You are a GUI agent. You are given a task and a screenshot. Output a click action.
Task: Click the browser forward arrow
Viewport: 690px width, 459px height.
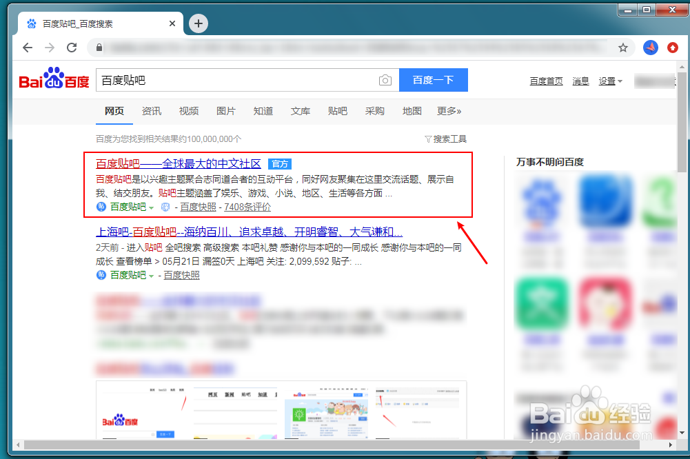[x=50, y=48]
